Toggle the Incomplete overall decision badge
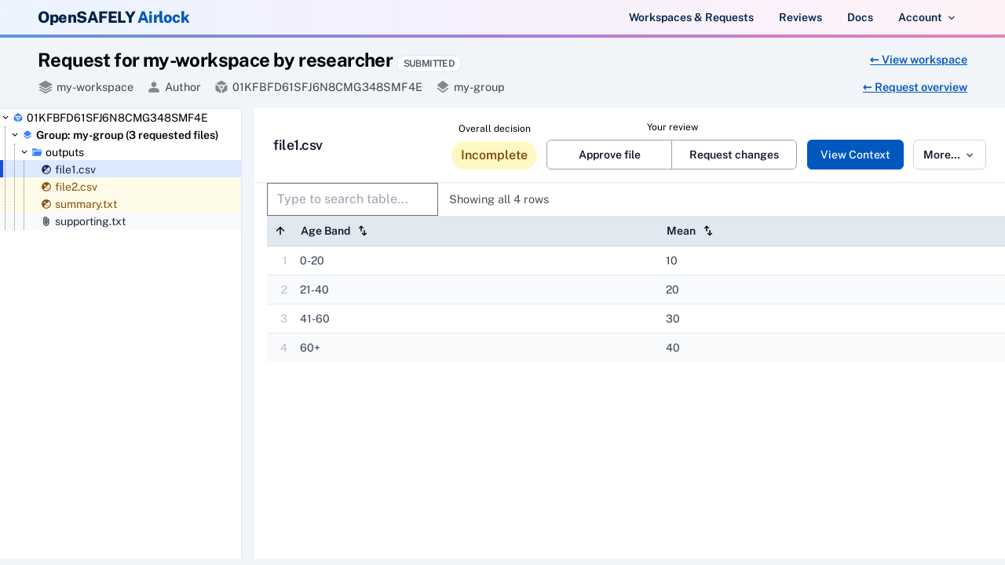The image size is (1005, 565). 494,155
